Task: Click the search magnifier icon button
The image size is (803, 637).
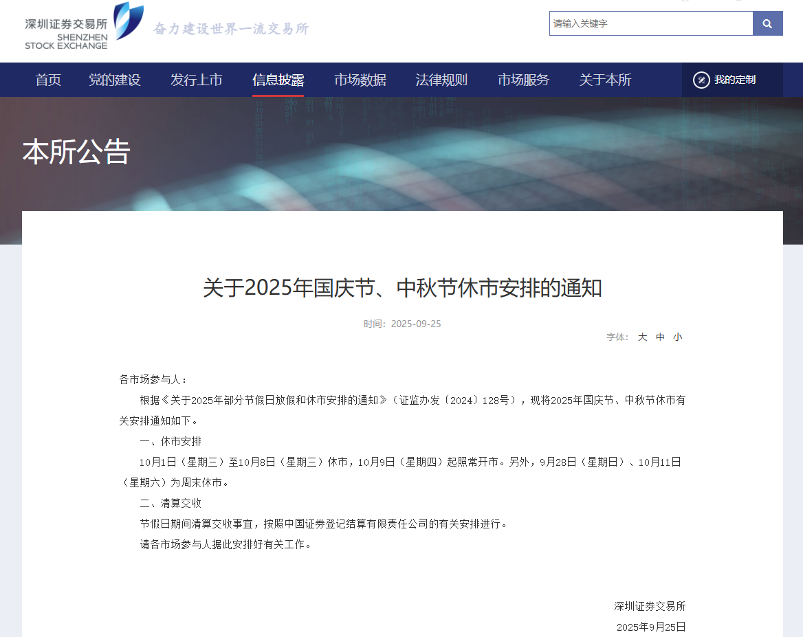Action: (x=767, y=23)
